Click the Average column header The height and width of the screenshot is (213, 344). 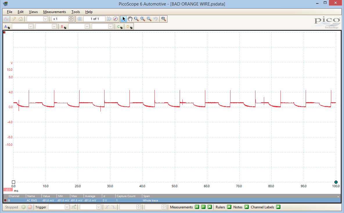point(90,196)
